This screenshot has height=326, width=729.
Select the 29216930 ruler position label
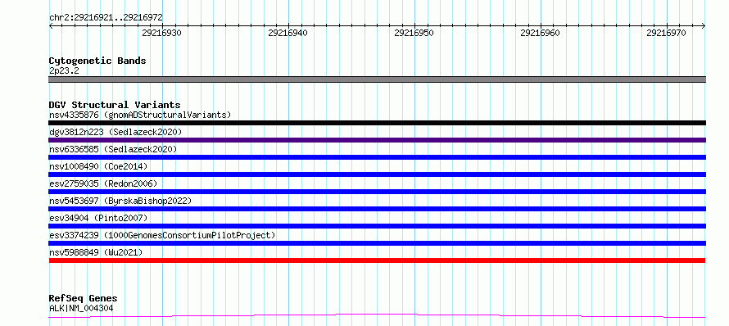[162, 33]
